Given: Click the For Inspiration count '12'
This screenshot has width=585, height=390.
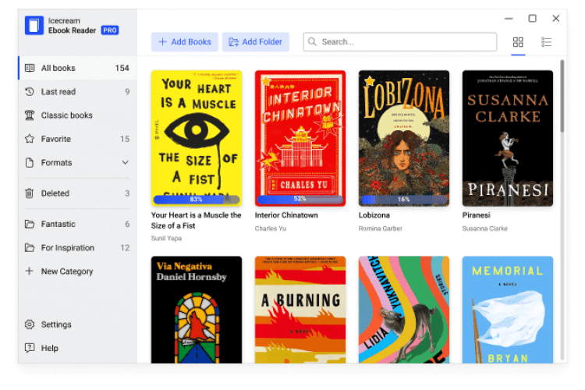Looking at the screenshot, I should (x=125, y=248).
